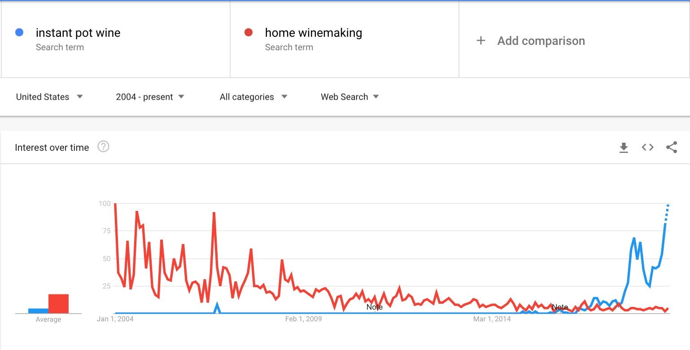Edit the home winemaking search term
Screen dimensions: 690x350
314,33
